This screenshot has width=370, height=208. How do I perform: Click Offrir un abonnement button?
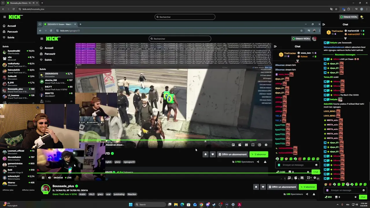pos(282,187)
